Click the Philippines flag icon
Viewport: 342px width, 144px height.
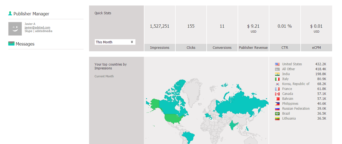click(x=277, y=104)
